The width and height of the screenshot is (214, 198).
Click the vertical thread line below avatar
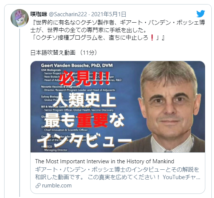[x=20, y=112]
